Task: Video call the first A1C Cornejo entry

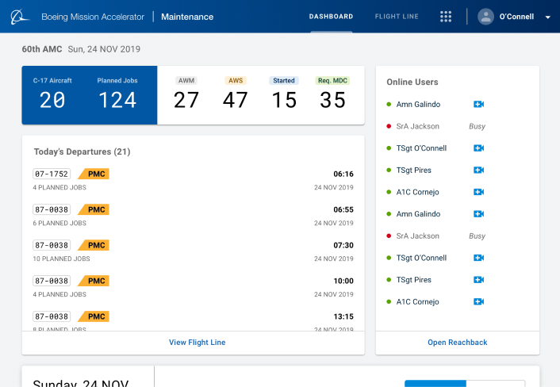Action: (x=478, y=192)
